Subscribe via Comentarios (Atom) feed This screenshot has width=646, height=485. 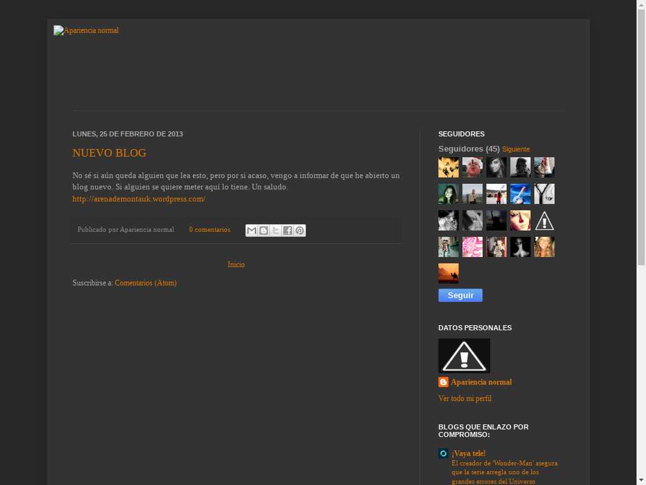(x=146, y=283)
